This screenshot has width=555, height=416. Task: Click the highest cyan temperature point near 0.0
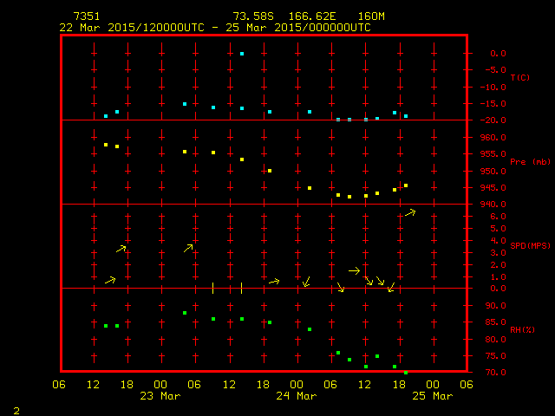(242, 54)
